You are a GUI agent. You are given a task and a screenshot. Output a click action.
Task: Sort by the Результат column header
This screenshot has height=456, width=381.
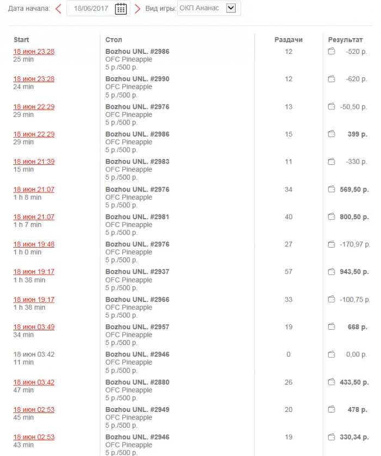pyautogui.click(x=345, y=40)
